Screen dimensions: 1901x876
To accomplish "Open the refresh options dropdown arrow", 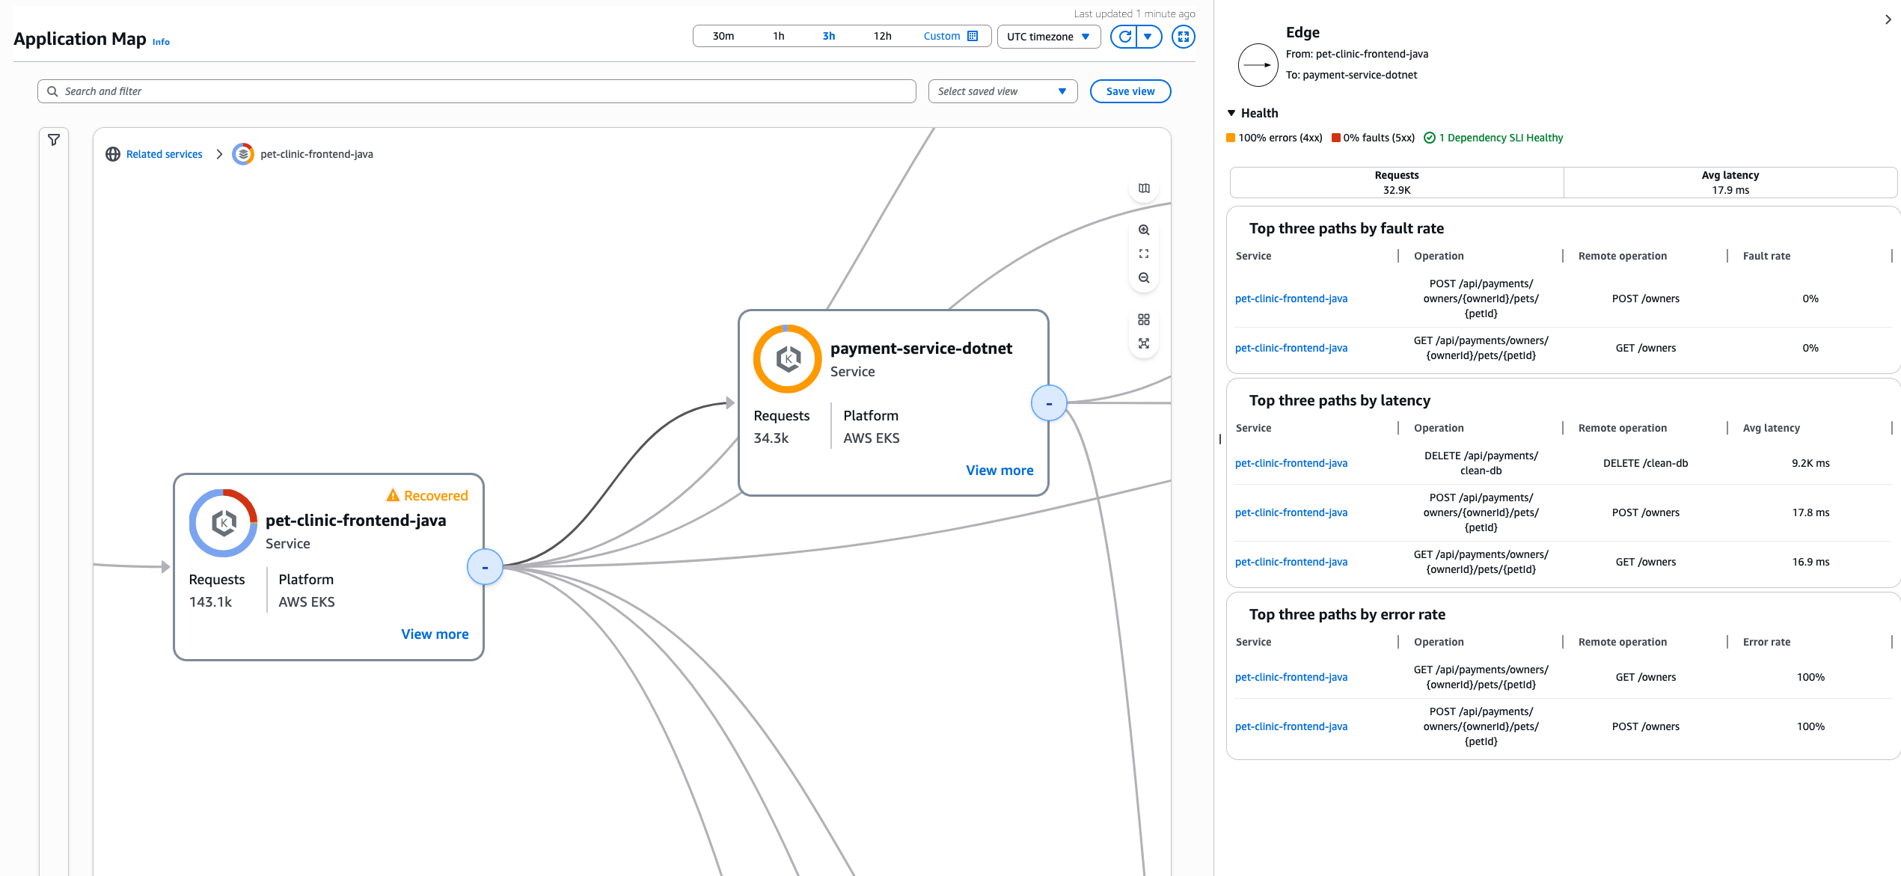I will pyautogui.click(x=1147, y=36).
